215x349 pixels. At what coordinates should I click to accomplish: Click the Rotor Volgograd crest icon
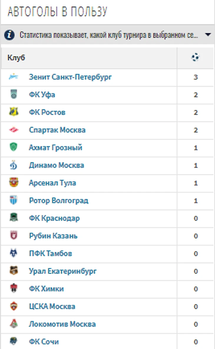click(14, 200)
